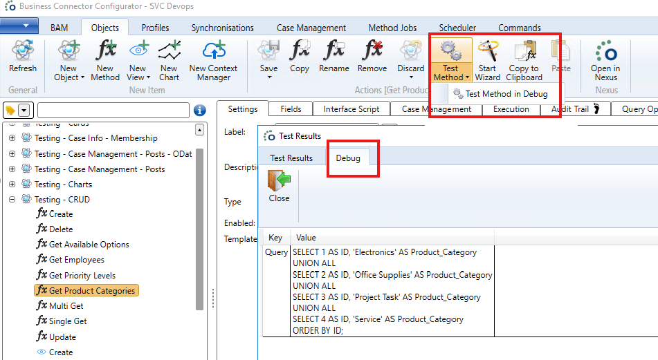Open the Method Jobs ribbon tab
The image size is (658, 360).
[392, 28]
